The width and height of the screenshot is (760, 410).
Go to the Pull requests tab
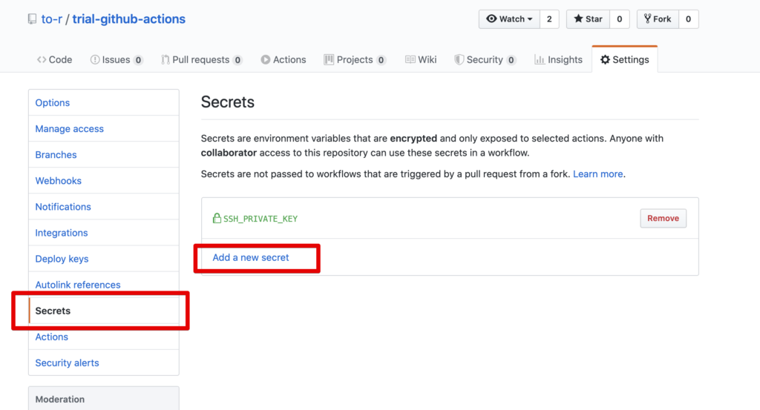pos(202,59)
